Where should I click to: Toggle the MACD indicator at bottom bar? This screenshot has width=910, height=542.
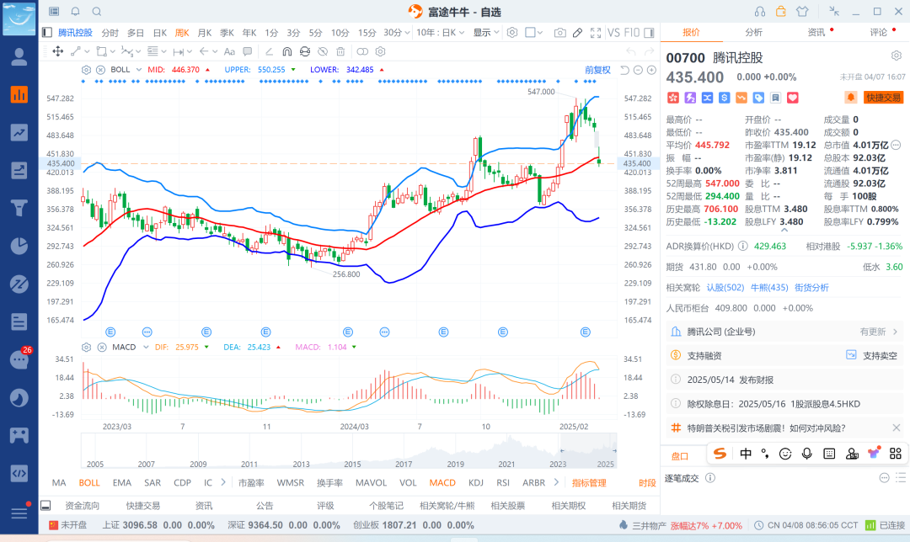[442, 483]
